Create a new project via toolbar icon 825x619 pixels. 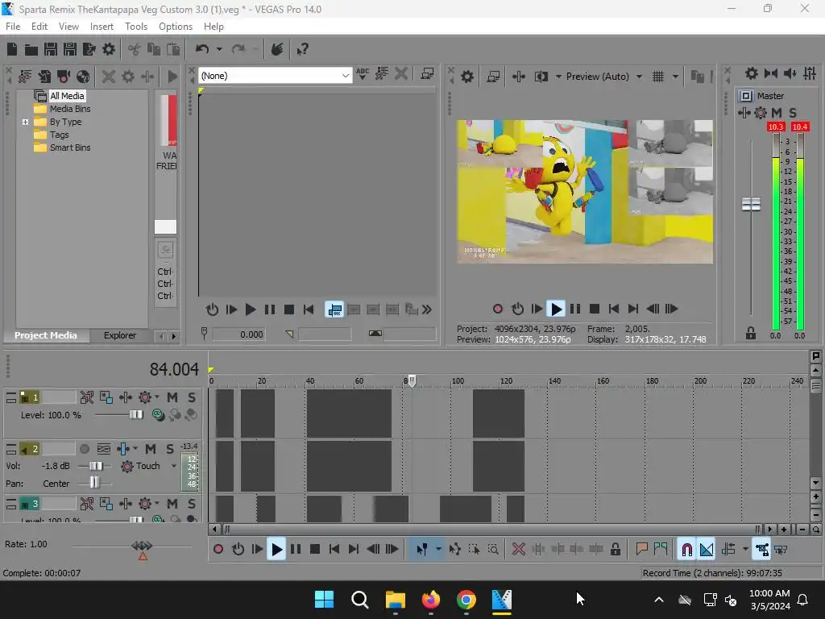coord(12,49)
